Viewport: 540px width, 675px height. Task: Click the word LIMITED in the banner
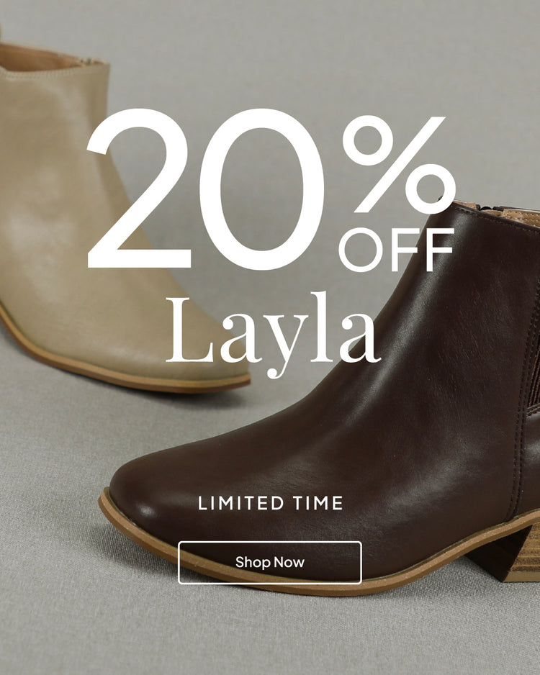(x=240, y=503)
